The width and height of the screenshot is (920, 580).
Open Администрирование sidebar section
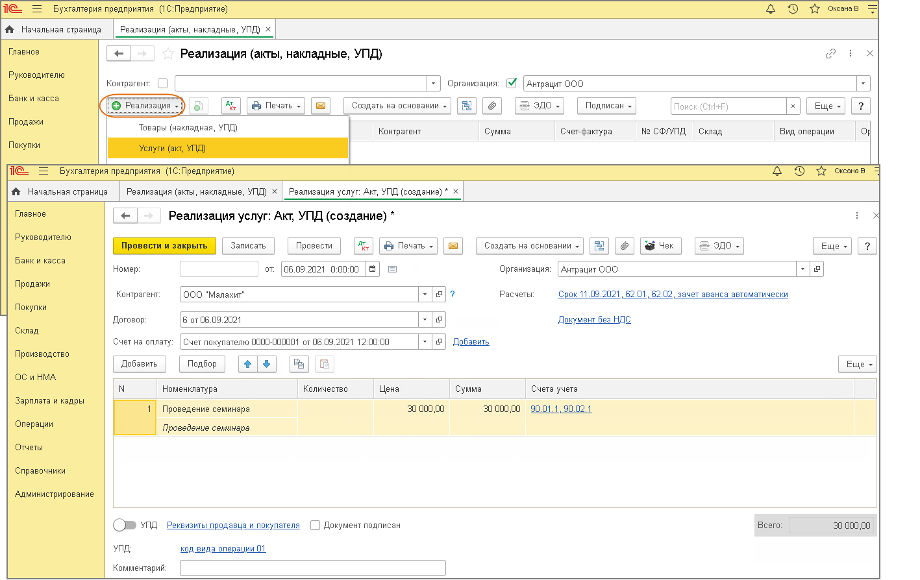pos(55,494)
